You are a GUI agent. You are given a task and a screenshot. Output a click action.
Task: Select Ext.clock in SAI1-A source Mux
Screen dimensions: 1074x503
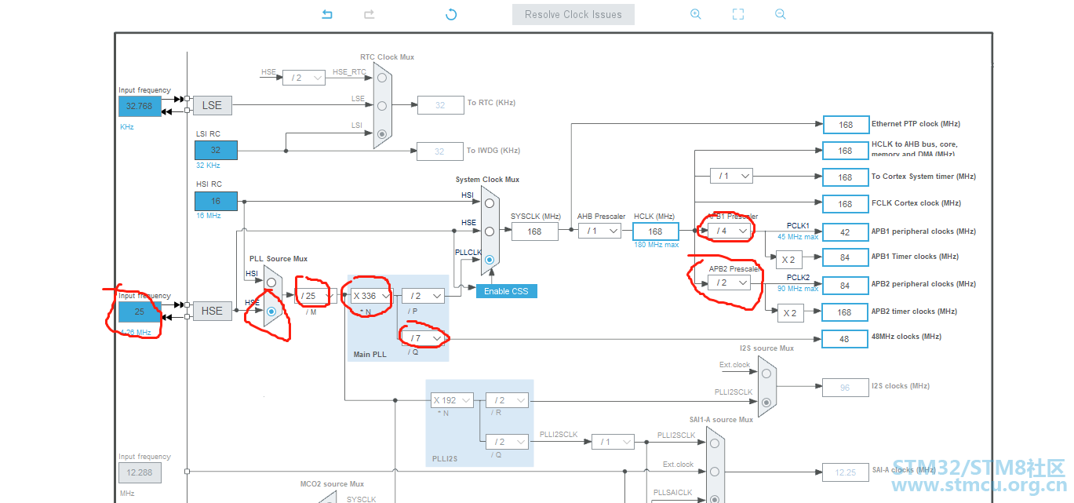(x=713, y=472)
